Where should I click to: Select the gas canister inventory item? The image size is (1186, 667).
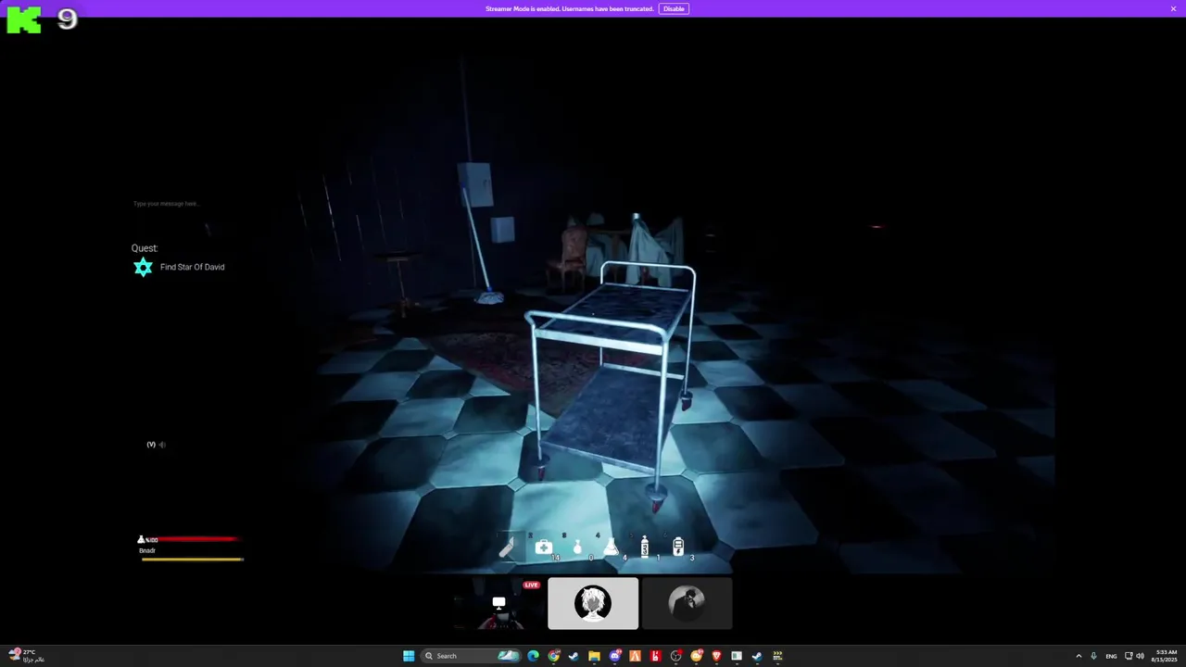tap(645, 547)
